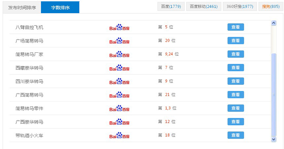Click Baidu logo in 简易转马零件 row
Viewport: 284px width, 149px height.
tap(119, 108)
